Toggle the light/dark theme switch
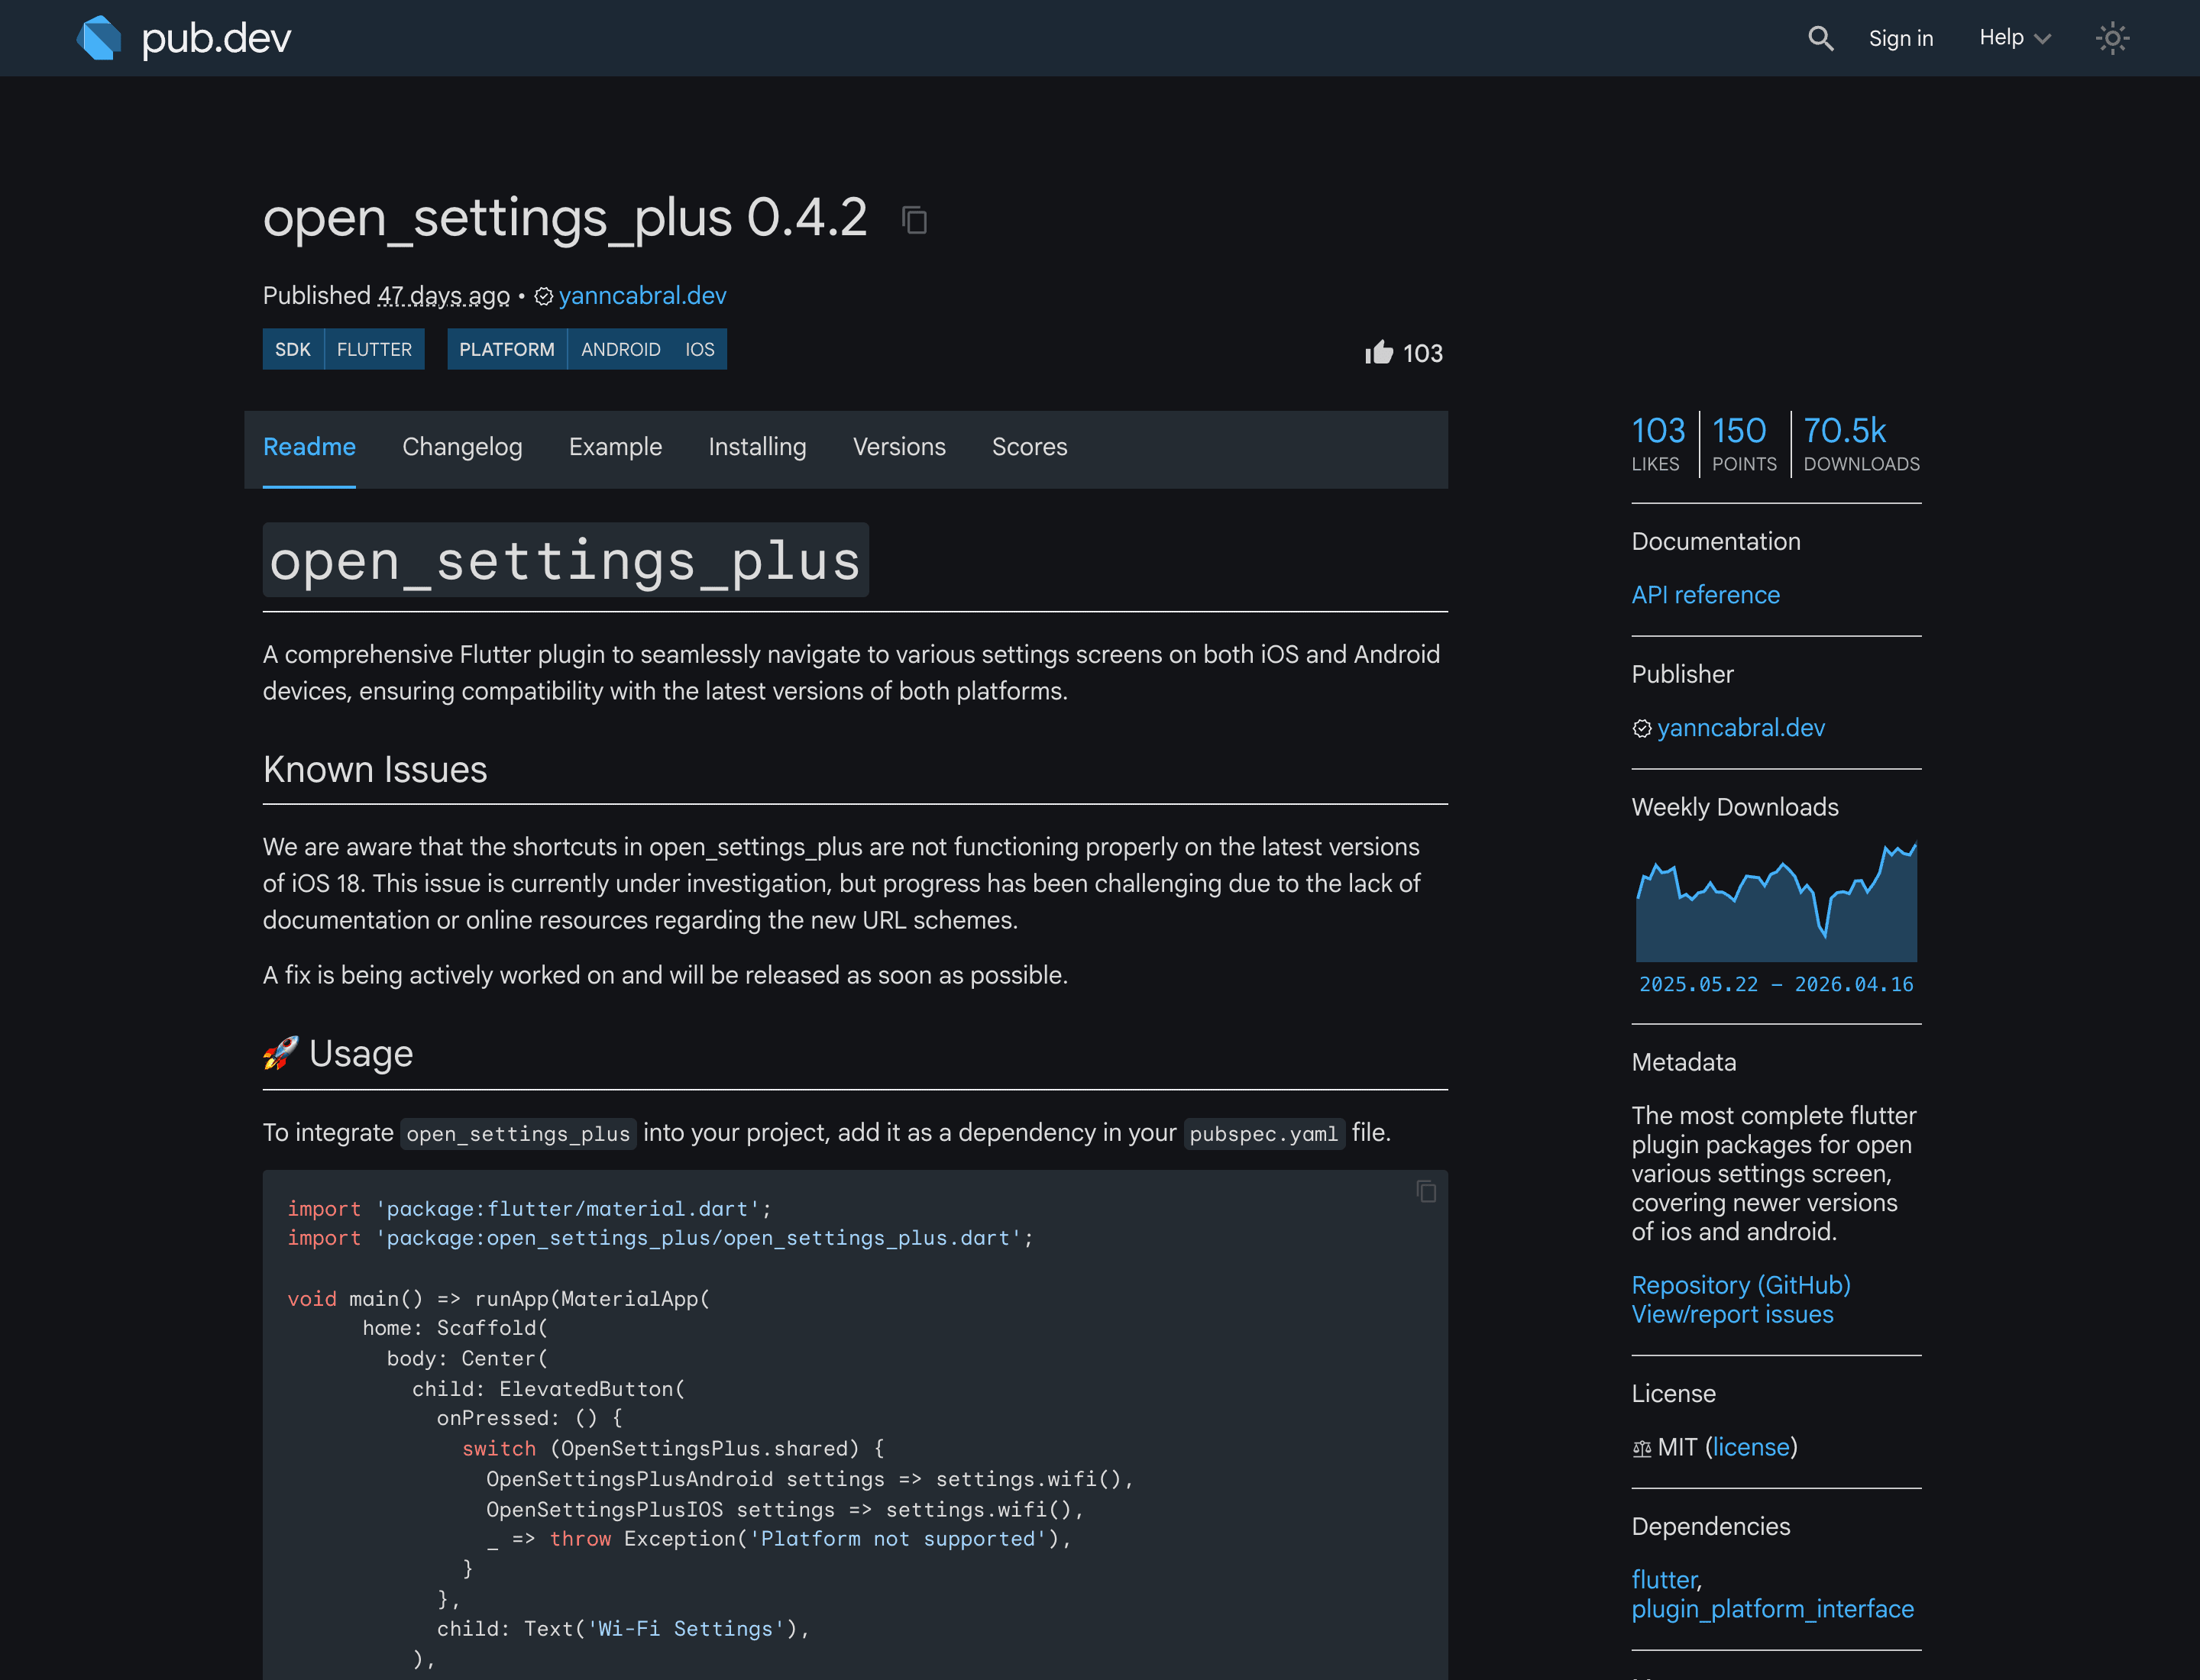The width and height of the screenshot is (2200, 1680). [2112, 38]
